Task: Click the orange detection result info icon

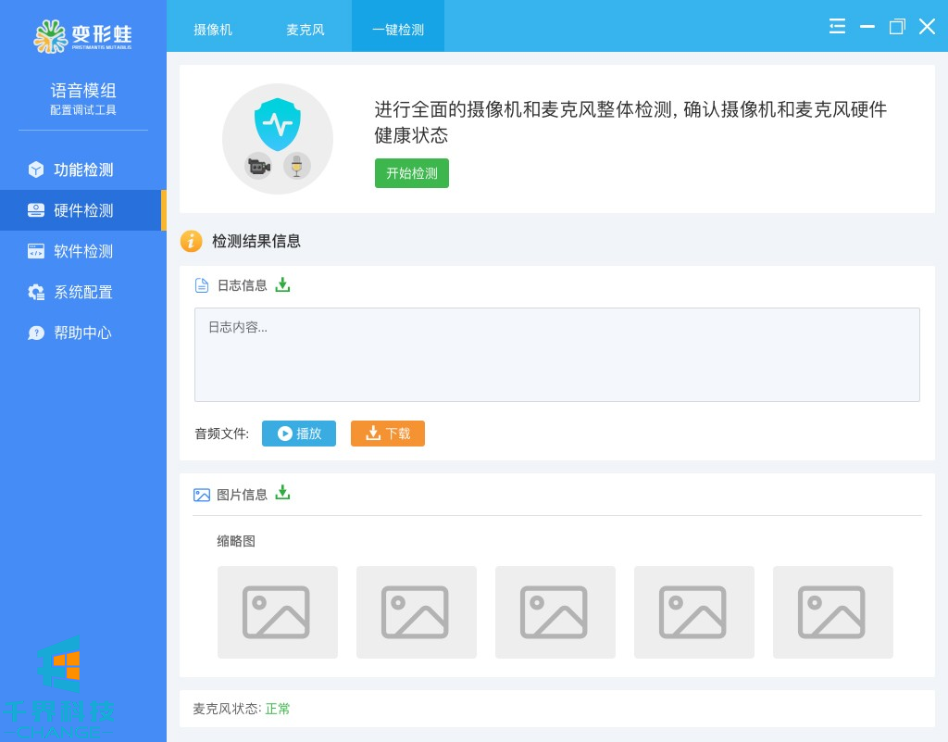Action: (191, 241)
